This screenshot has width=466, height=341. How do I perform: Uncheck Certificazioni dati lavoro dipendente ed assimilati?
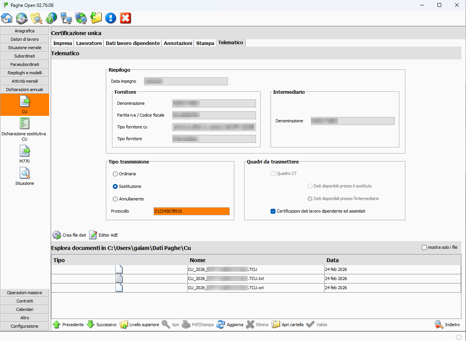pos(273,211)
